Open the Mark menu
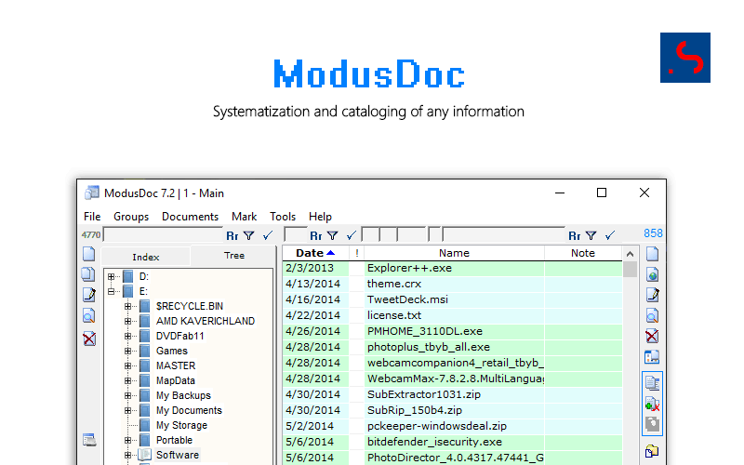This screenshot has height=465, width=744. (244, 217)
